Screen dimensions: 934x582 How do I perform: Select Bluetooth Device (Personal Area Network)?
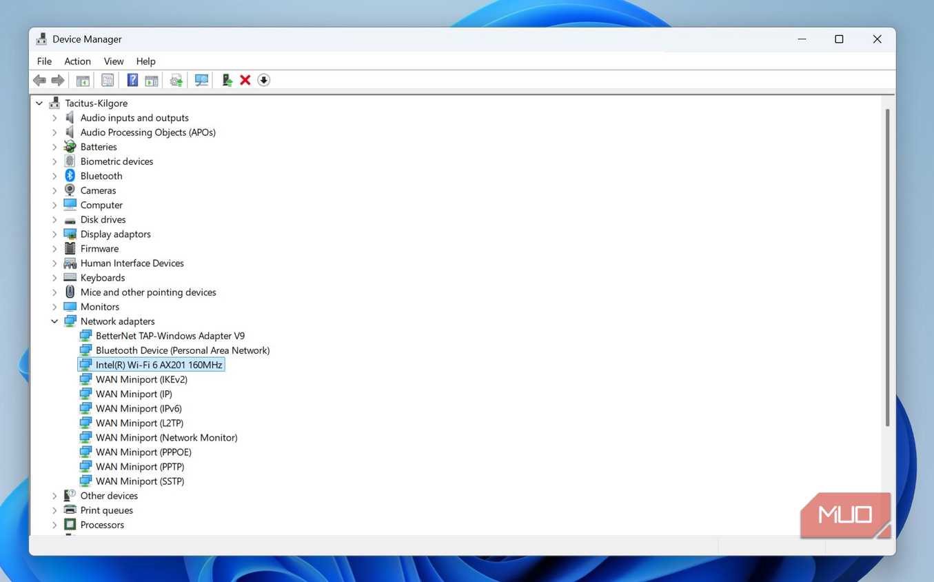[183, 350]
